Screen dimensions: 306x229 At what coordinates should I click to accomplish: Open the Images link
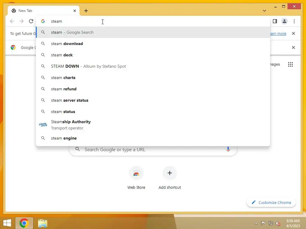point(275,64)
